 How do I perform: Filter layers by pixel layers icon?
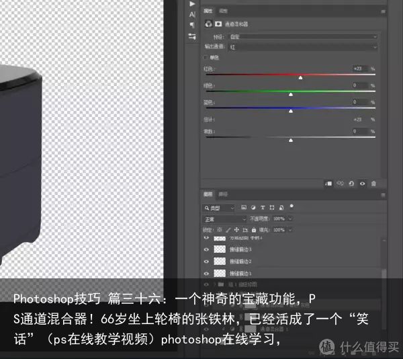[x=244, y=207]
